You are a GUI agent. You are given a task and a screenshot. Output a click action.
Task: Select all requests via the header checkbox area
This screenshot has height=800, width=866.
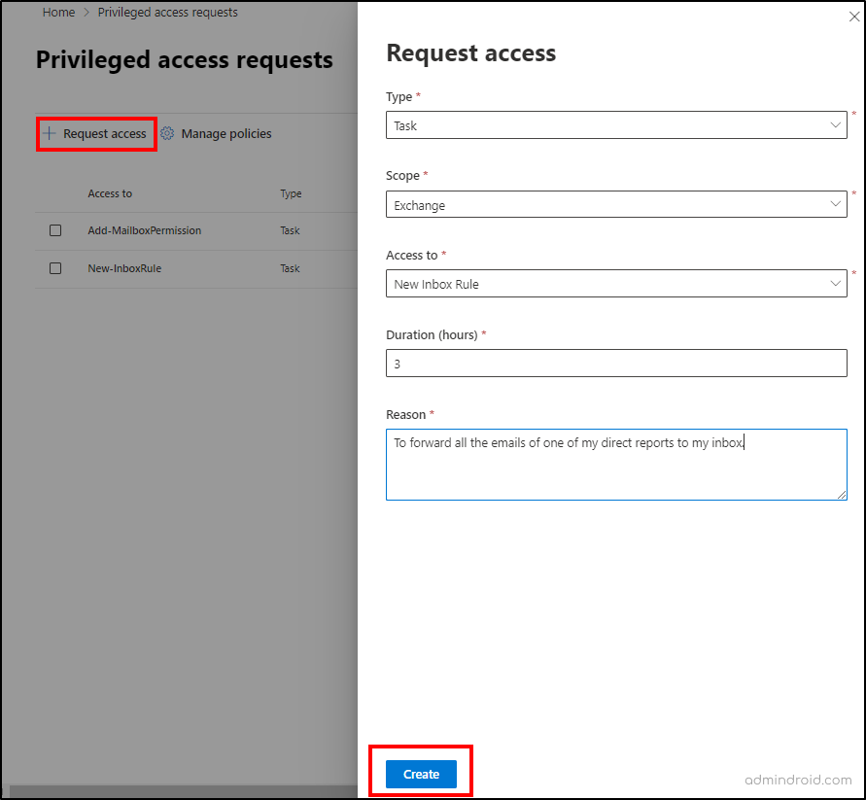coord(55,193)
